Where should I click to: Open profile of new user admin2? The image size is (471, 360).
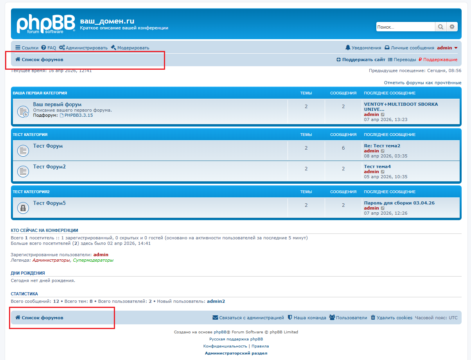click(216, 301)
